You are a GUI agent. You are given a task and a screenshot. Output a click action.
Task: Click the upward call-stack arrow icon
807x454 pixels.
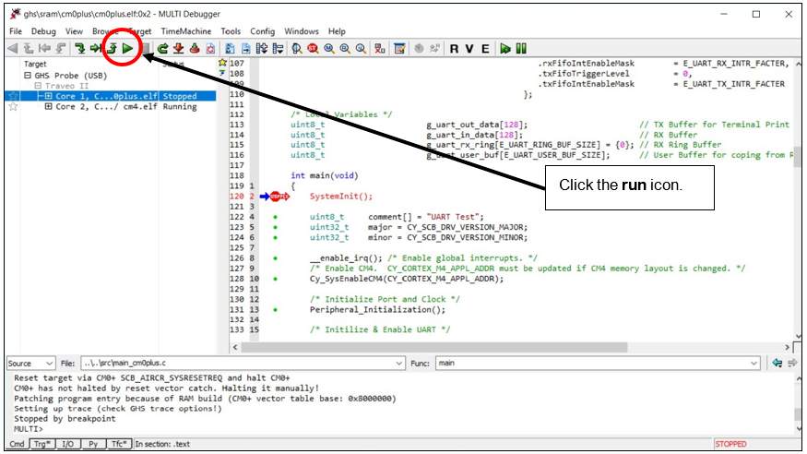click(29, 48)
